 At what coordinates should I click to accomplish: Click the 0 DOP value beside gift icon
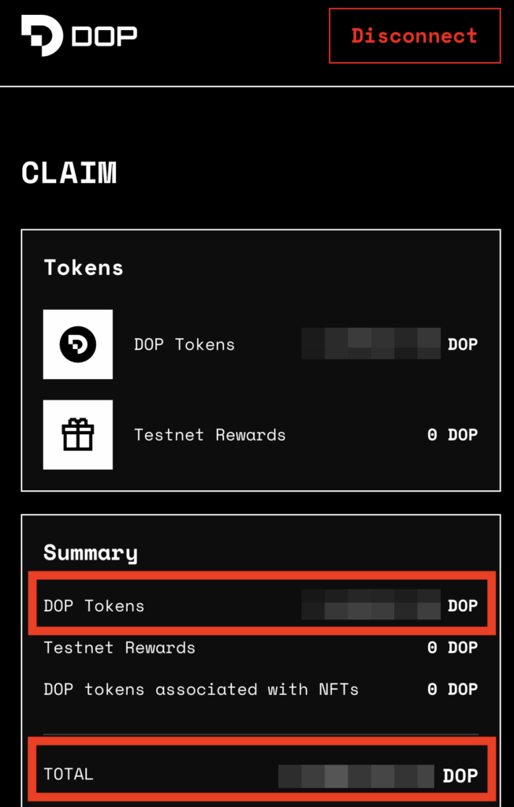(453, 435)
